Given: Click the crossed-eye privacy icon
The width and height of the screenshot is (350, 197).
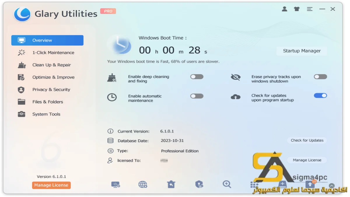Looking at the screenshot, I should click(235, 77).
